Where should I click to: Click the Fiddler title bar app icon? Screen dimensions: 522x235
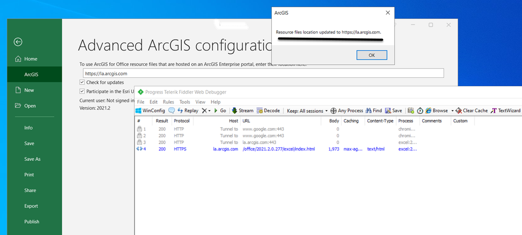140,92
